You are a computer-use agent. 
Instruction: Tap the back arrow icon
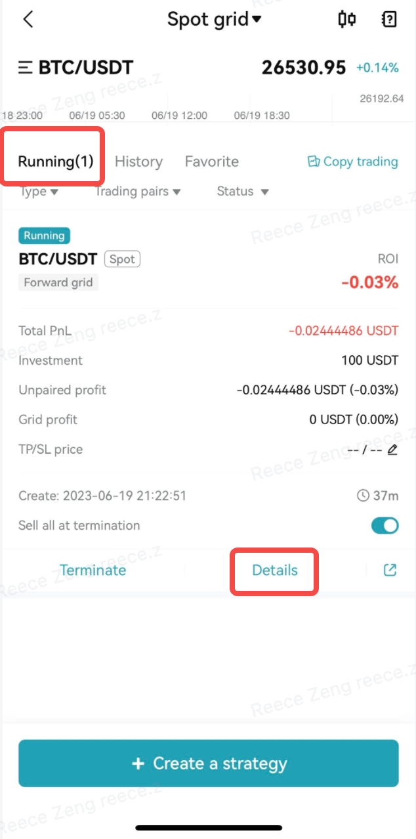pos(28,20)
